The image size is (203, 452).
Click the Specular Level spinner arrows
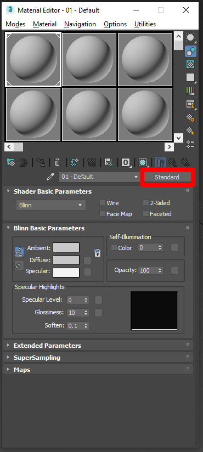[86, 300]
